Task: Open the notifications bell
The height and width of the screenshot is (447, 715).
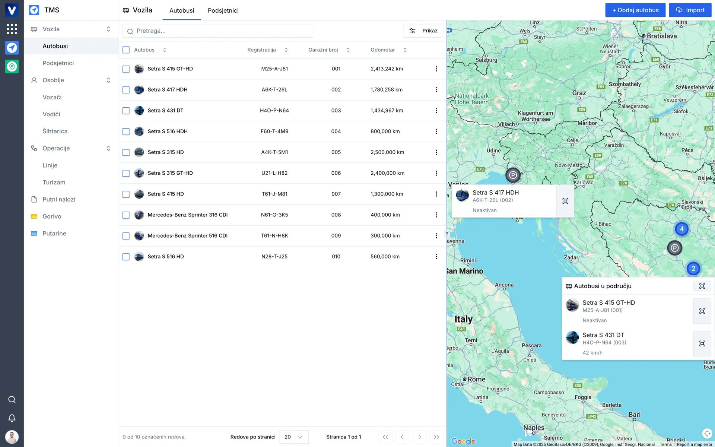Action: (x=12, y=418)
